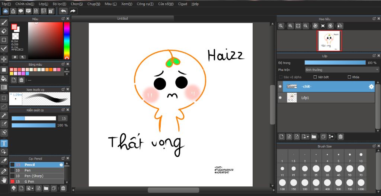Screen dimensions: 381x196
Task: Click the navigator canvas thumbnail
Action: (329, 41)
